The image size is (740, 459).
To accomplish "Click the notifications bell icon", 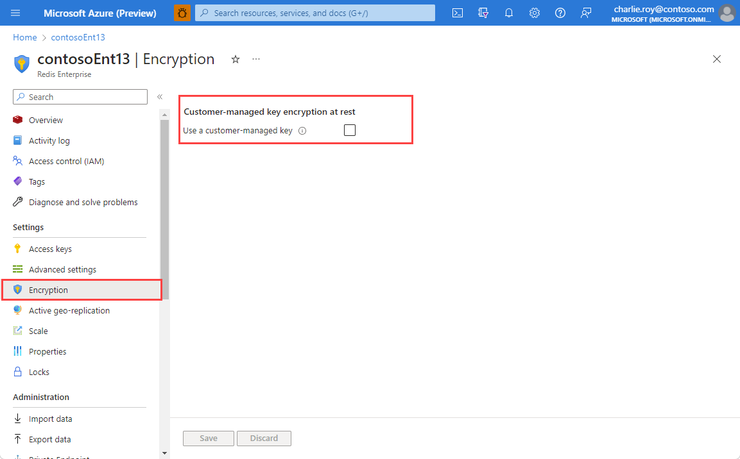I will click(x=508, y=13).
